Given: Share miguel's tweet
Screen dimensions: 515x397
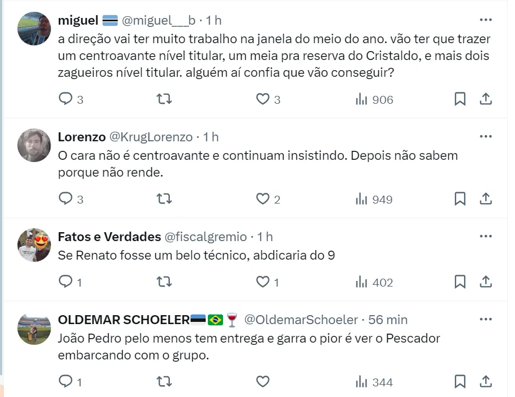Looking at the screenshot, I should click(486, 99).
